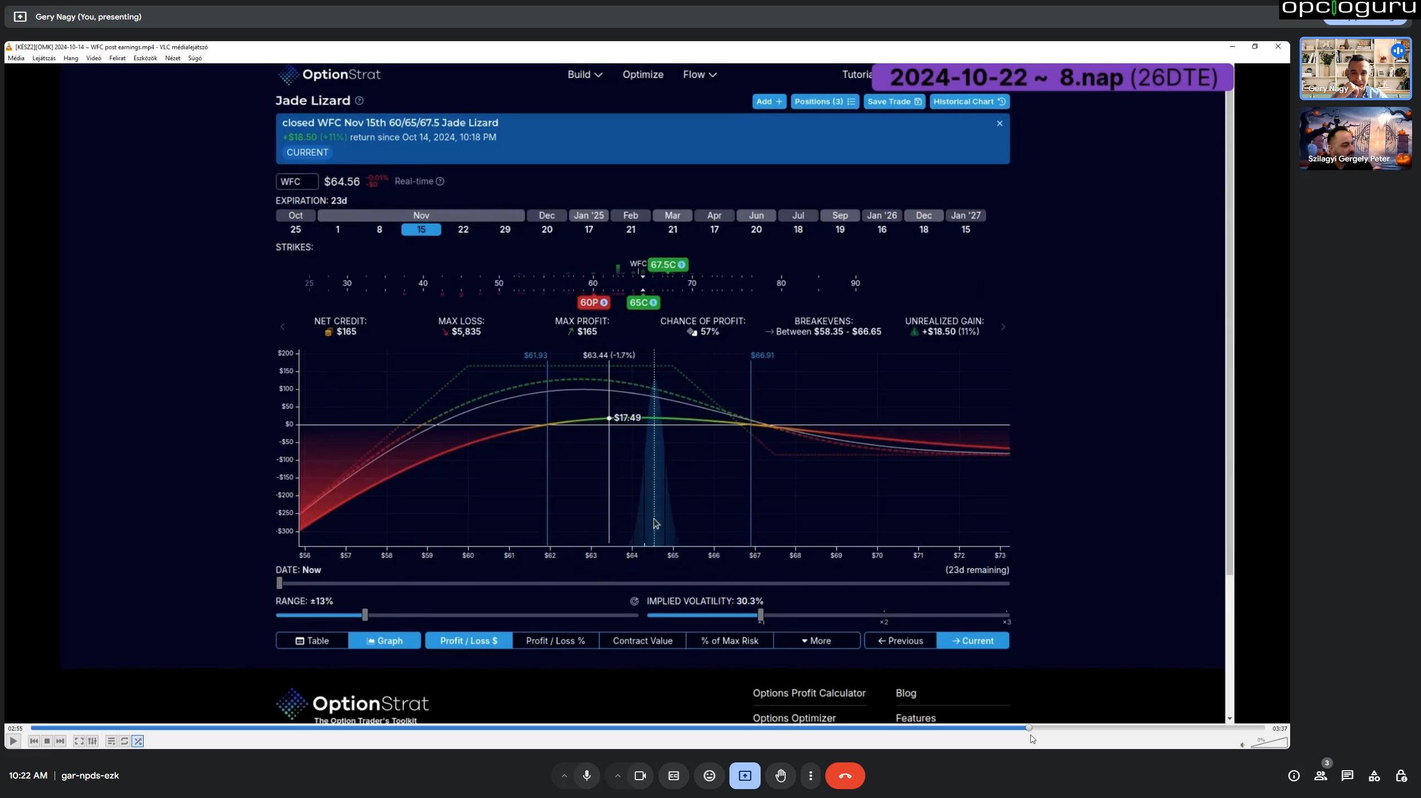Viewport: 1421px width, 798px height.
Task: Raise hand in the meeting
Action: coord(781,775)
